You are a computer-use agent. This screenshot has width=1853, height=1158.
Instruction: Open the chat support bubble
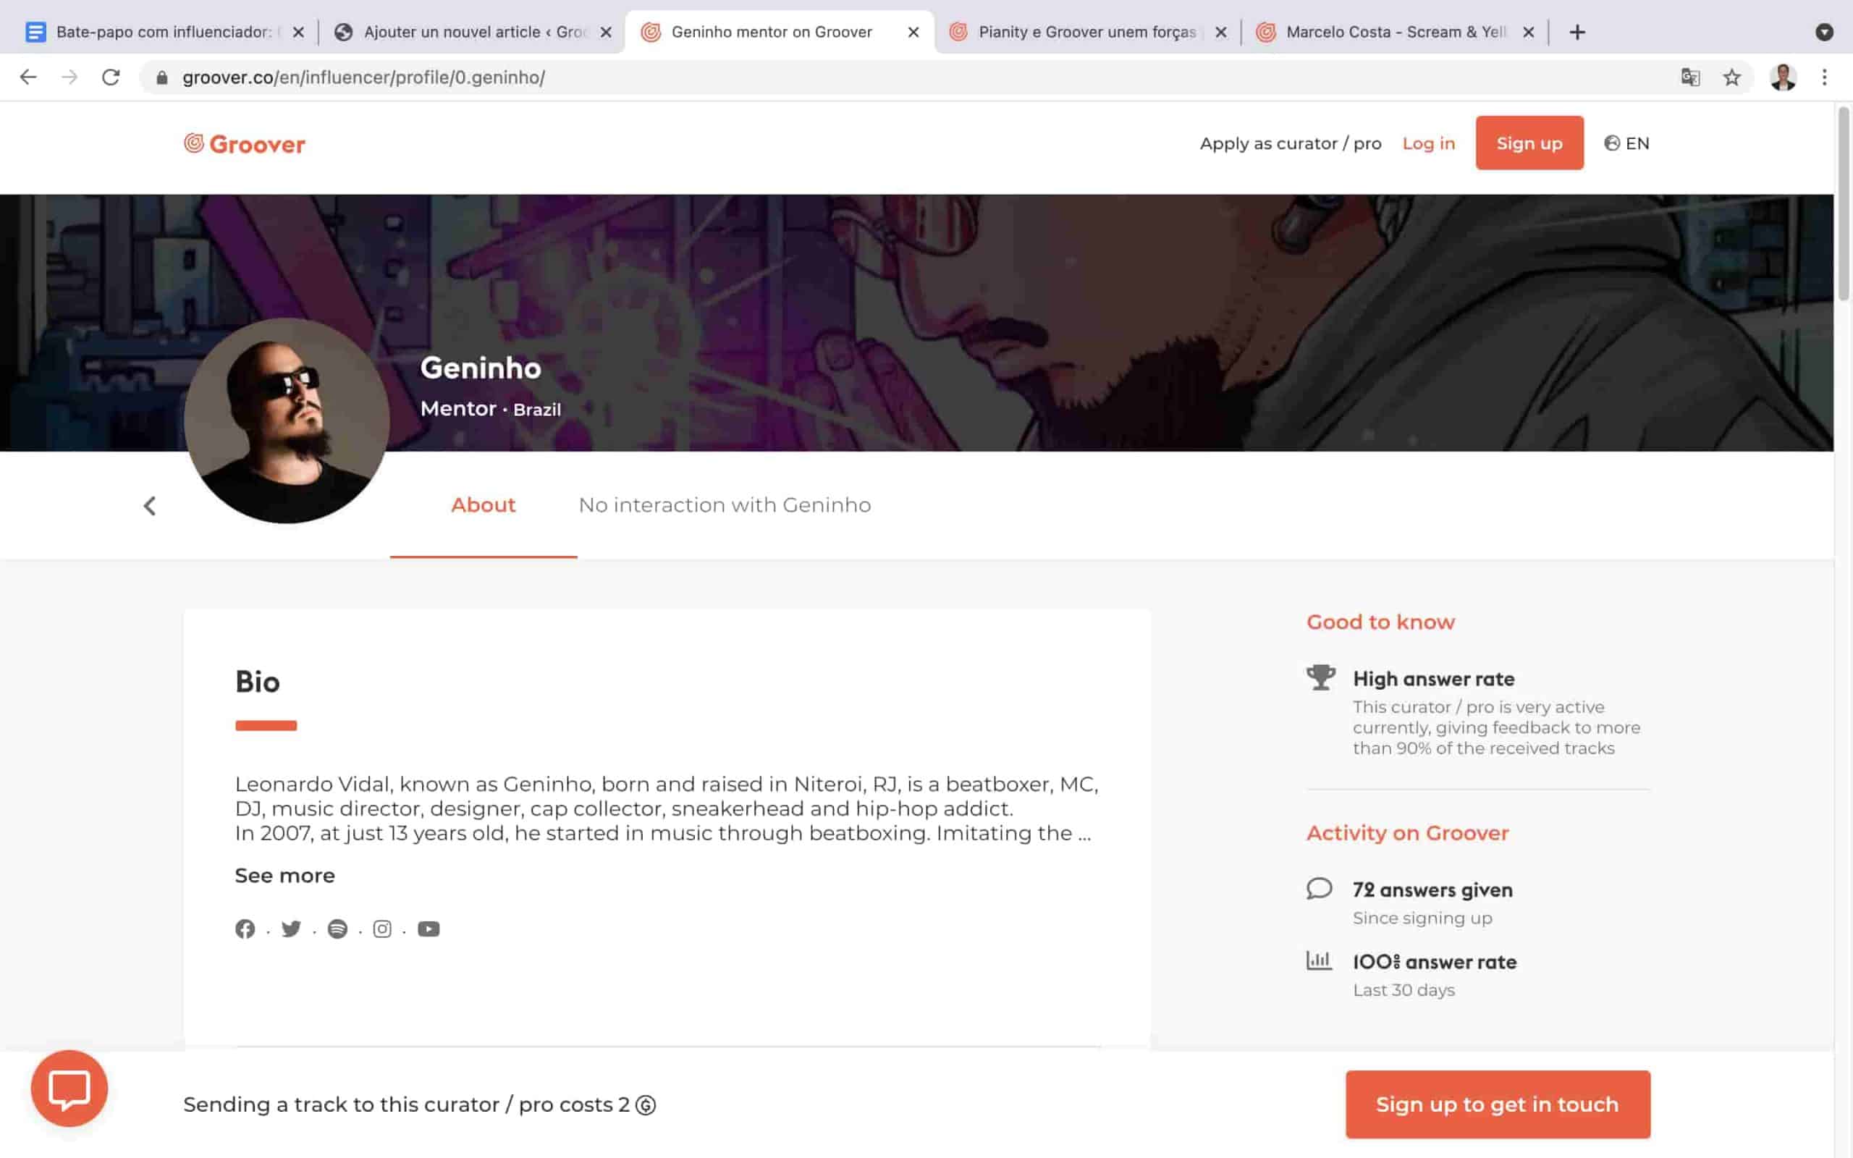click(69, 1089)
